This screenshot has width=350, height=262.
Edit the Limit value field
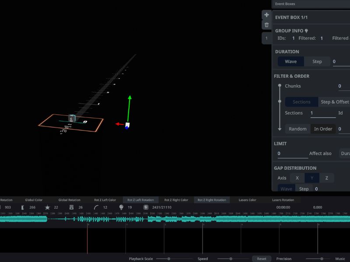tap(293, 154)
